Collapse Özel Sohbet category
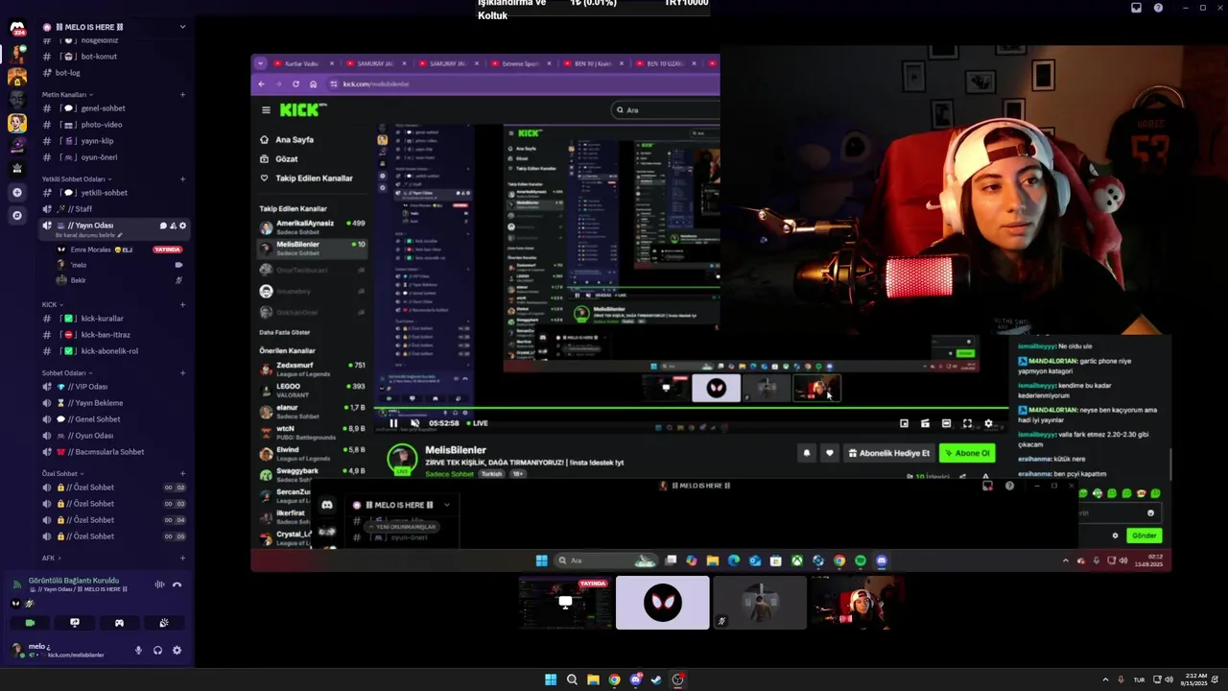 (x=63, y=474)
